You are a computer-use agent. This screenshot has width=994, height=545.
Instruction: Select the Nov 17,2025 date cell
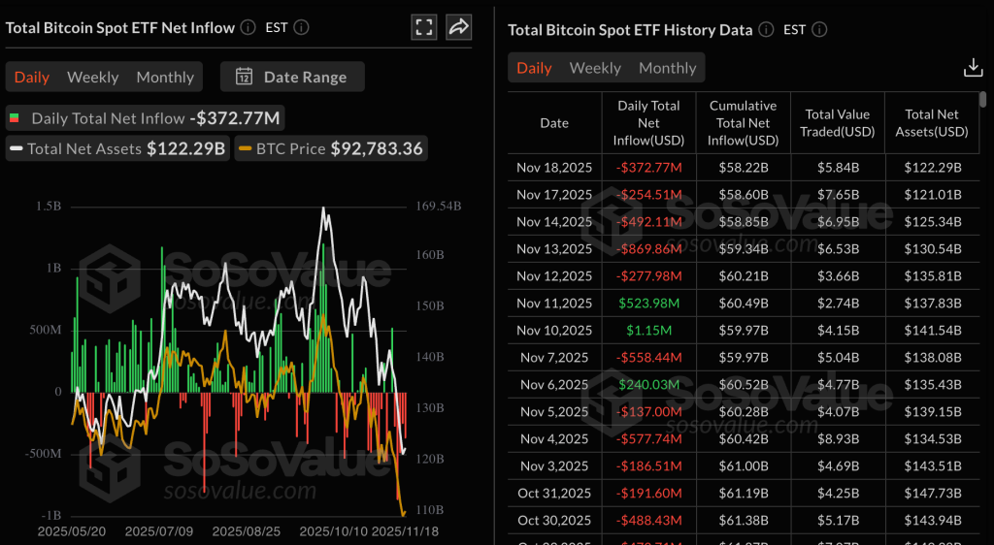[554, 195]
